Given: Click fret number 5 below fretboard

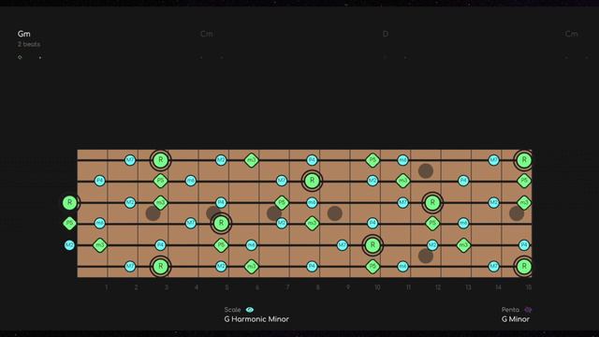Looking at the screenshot, I should pyautogui.click(x=226, y=287).
